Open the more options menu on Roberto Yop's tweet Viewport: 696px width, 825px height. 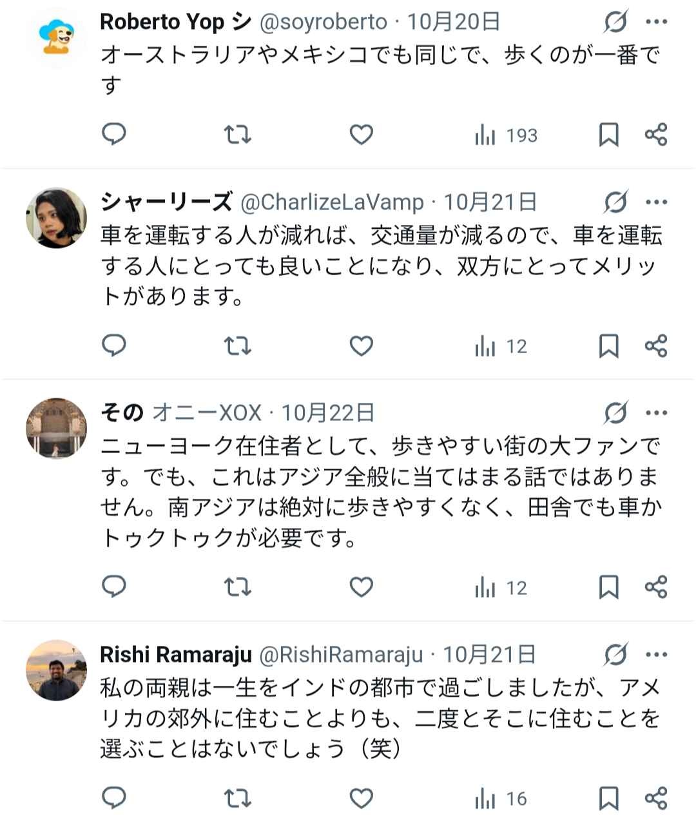[657, 23]
